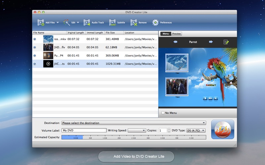265x165 pixels.
Task: Click the Volume Label text field
Action: tap(84, 130)
